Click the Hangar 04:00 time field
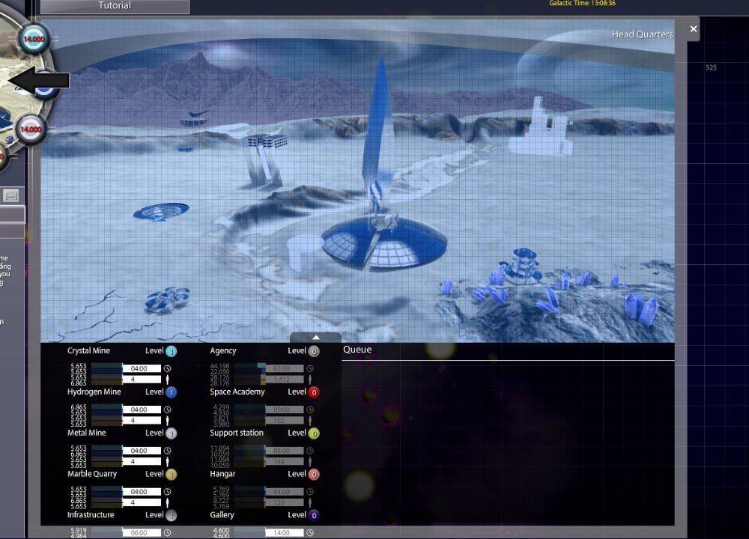749x539 pixels. (285, 492)
